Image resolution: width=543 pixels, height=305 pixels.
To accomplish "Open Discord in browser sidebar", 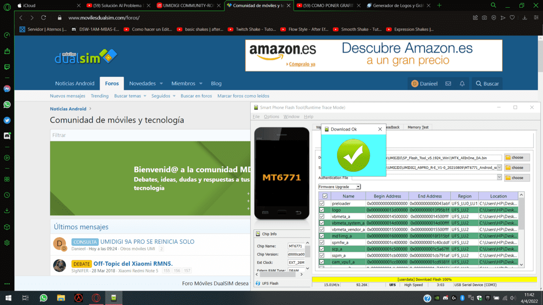I will tap(7, 136).
